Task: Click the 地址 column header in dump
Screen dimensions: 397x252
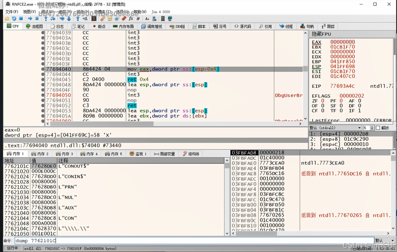Action: [17, 161]
